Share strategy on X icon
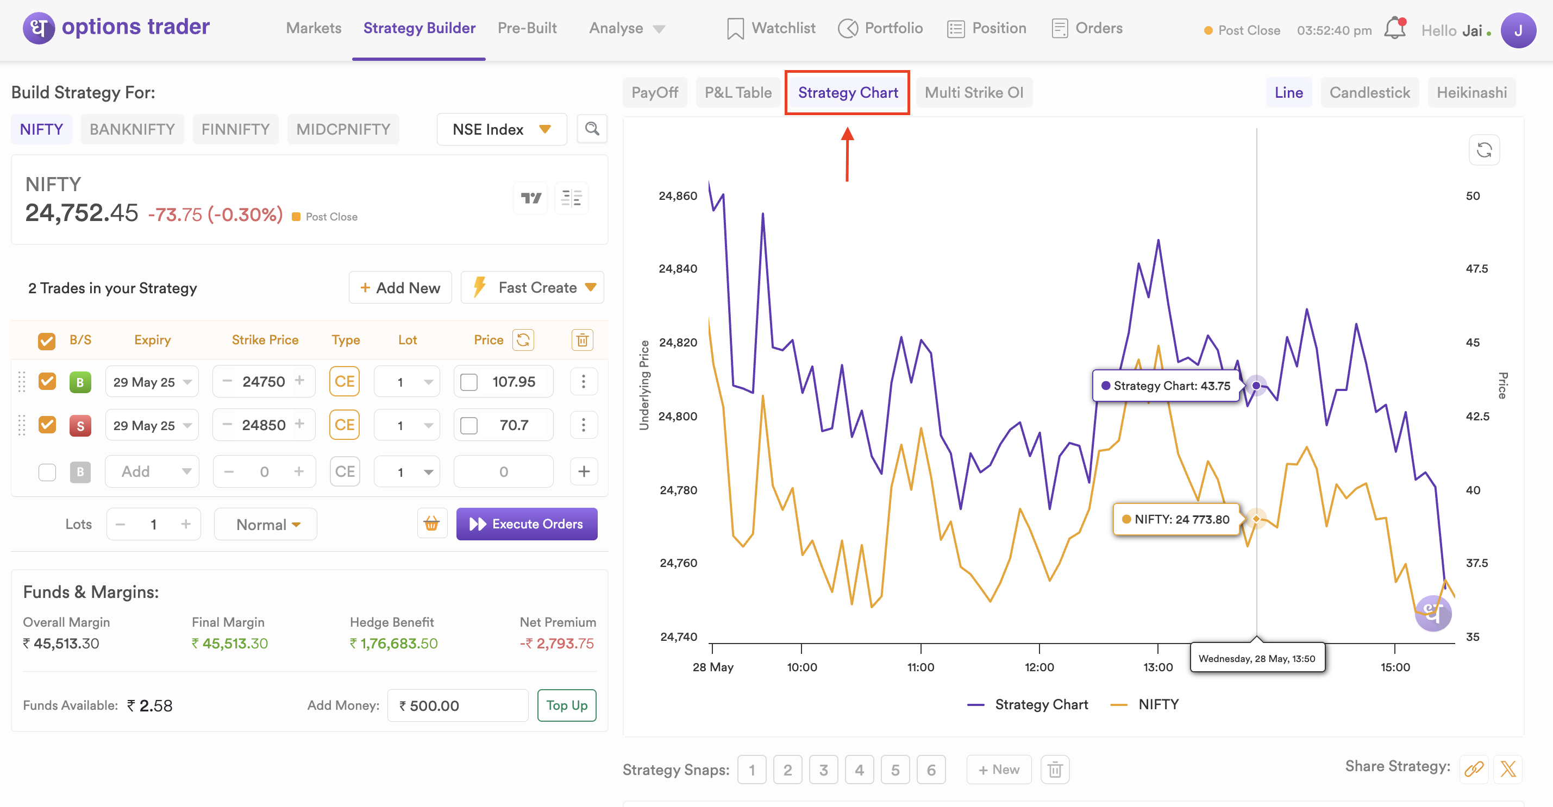 (1508, 769)
